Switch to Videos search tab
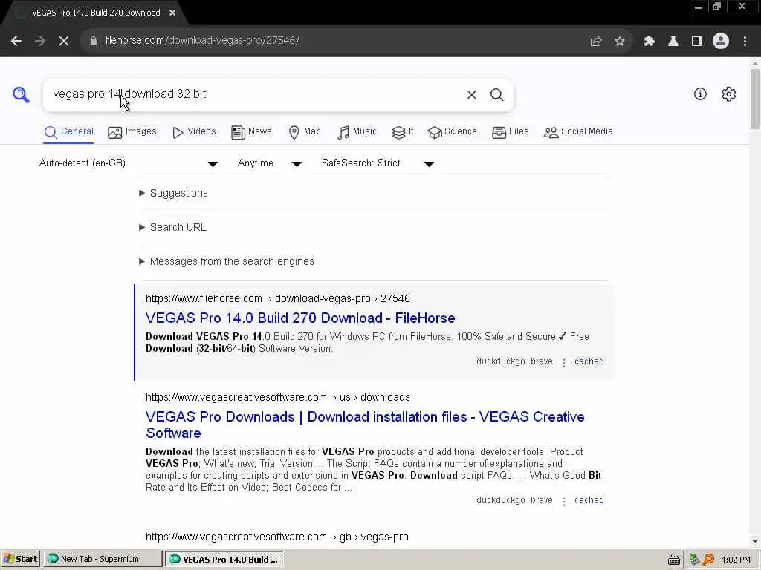Viewport: 761px width, 570px height. pos(194,132)
